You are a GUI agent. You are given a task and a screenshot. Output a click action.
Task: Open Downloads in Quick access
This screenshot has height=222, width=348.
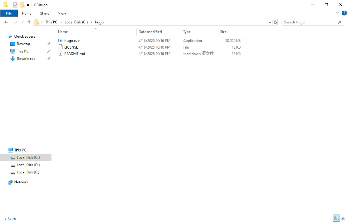point(26,59)
